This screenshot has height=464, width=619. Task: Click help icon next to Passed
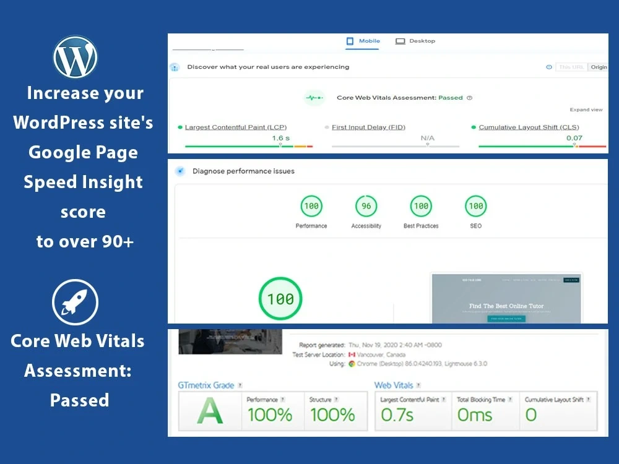469,98
